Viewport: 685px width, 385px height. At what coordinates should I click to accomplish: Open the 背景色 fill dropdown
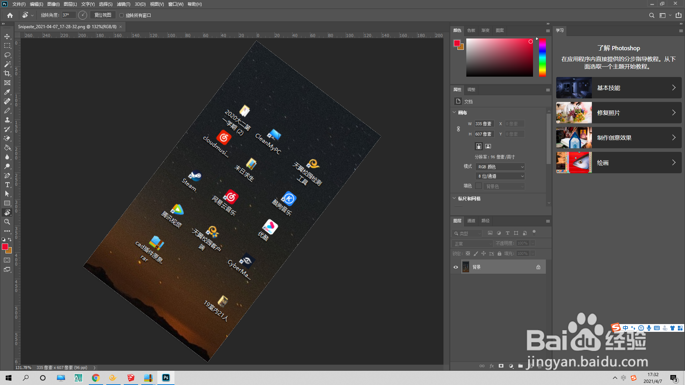504,186
